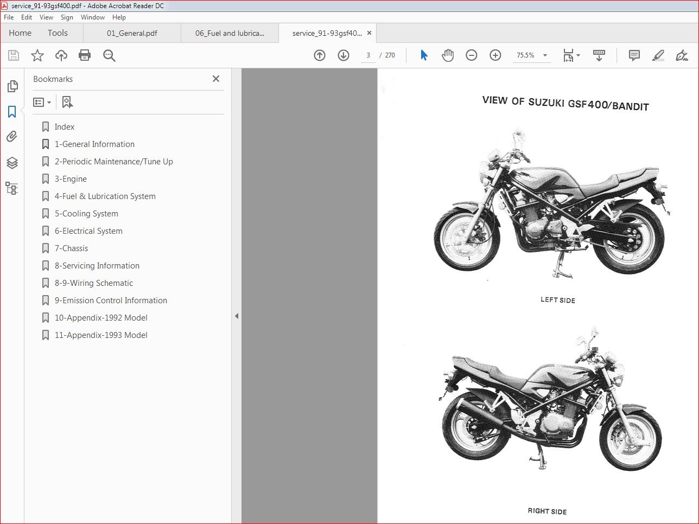
Task: Open the Edit menu
Action: 27,17
